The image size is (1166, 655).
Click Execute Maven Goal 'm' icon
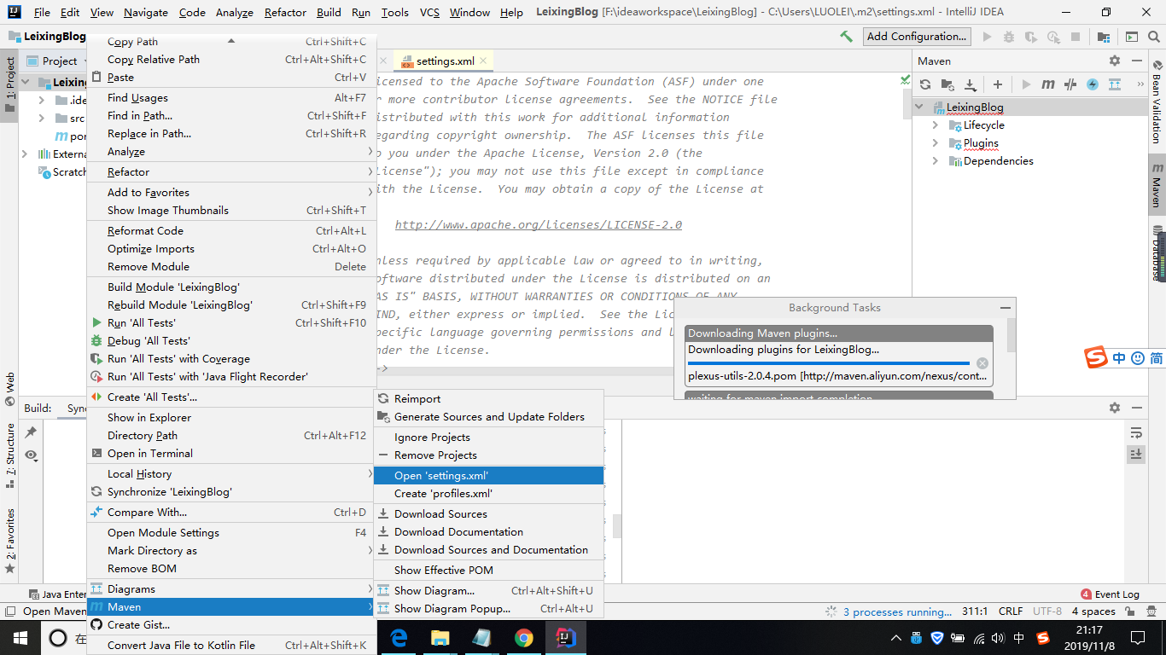[1047, 84]
